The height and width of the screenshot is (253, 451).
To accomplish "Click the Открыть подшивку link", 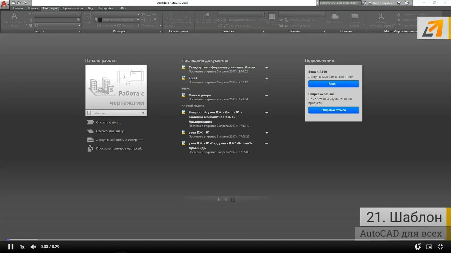I will point(111,131).
